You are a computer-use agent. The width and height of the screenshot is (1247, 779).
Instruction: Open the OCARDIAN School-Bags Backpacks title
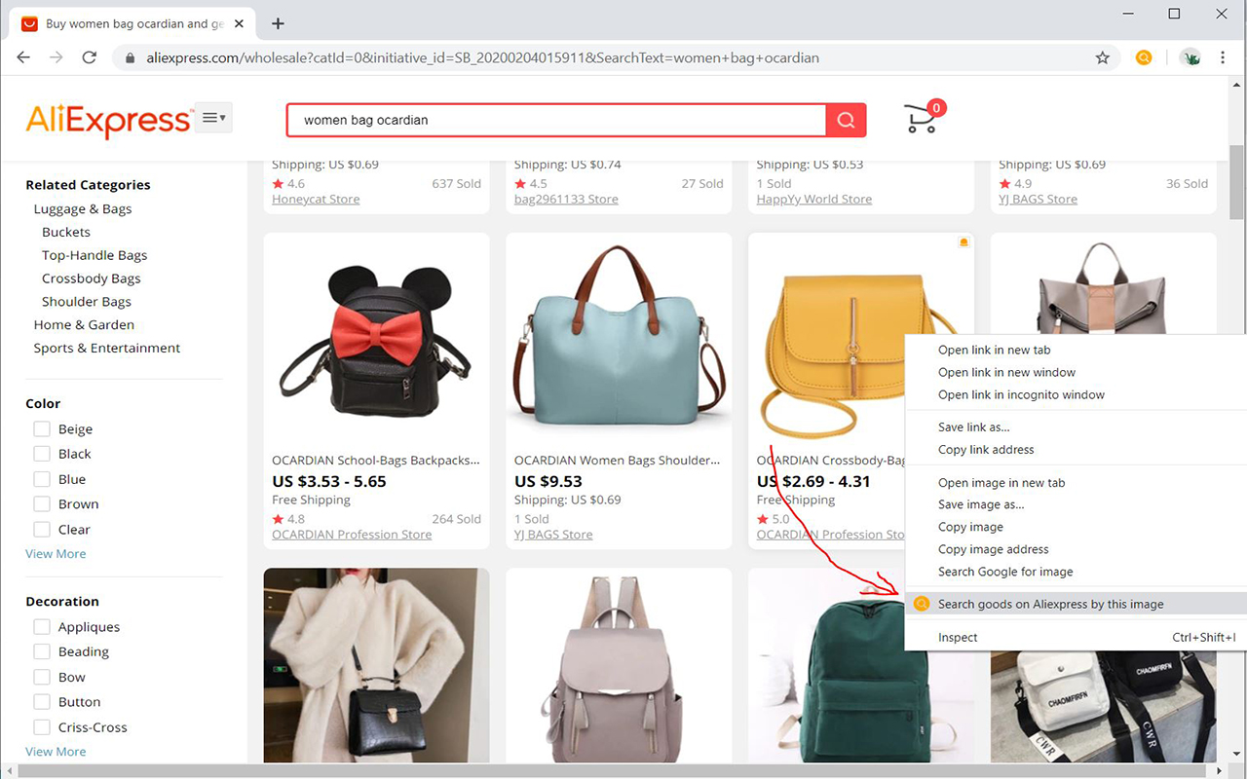click(376, 460)
